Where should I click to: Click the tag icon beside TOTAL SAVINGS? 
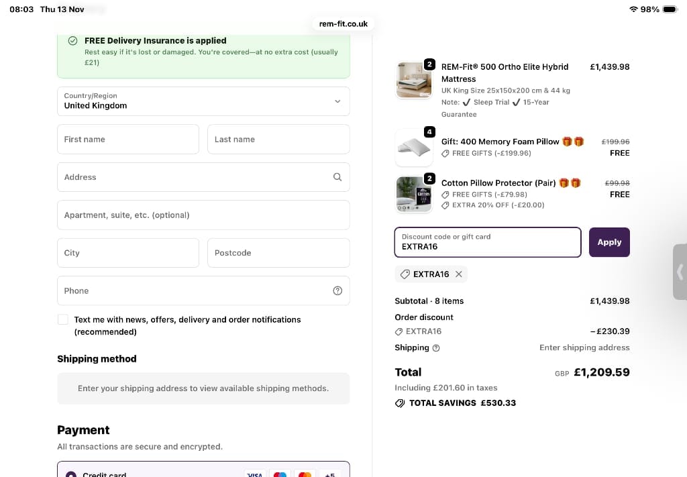(400, 403)
